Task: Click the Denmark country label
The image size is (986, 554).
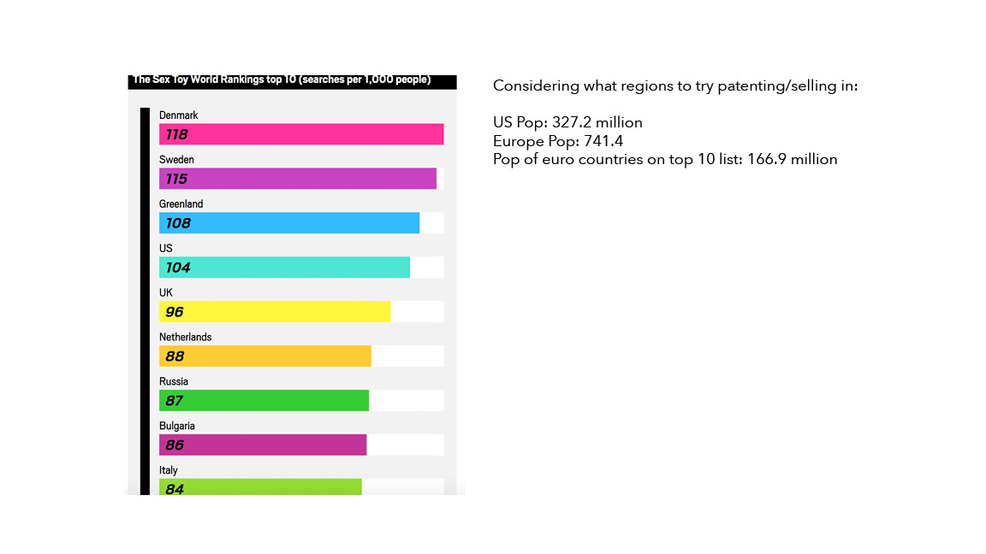Action: pyautogui.click(x=179, y=115)
